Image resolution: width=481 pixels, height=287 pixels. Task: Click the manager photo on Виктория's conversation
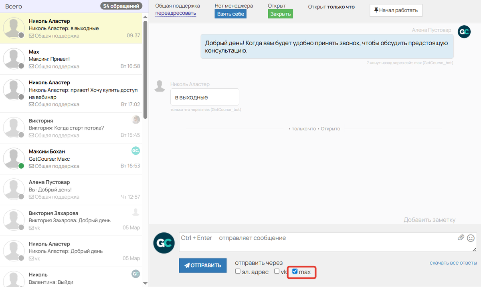tap(136, 120)
